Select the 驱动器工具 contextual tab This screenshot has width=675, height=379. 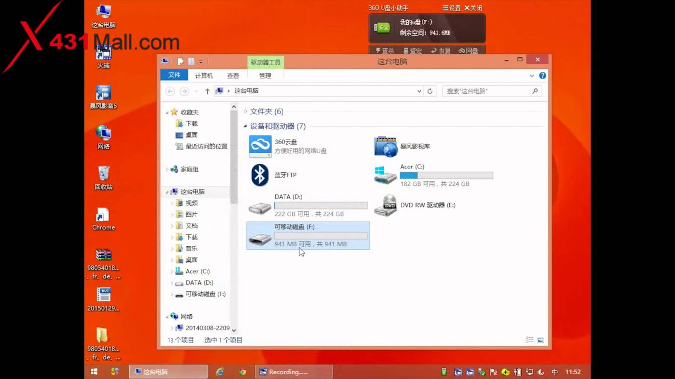coord(265,62)
